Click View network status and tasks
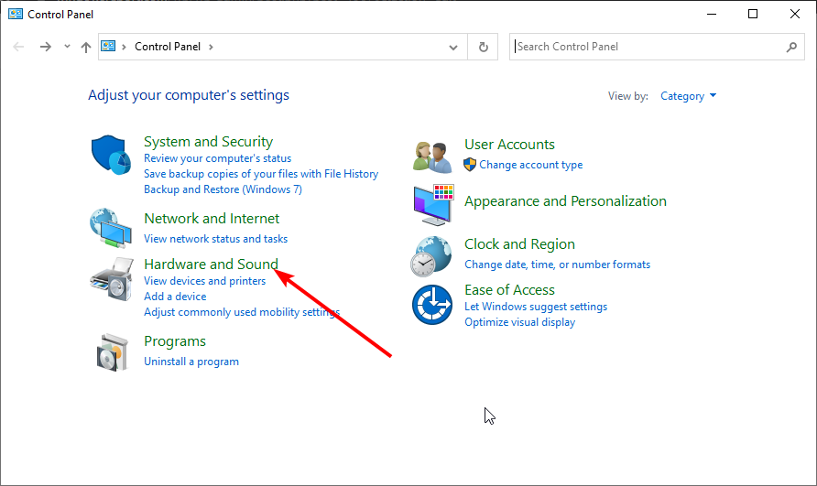This screenshot has height=486, width=817. pos(216,239)
